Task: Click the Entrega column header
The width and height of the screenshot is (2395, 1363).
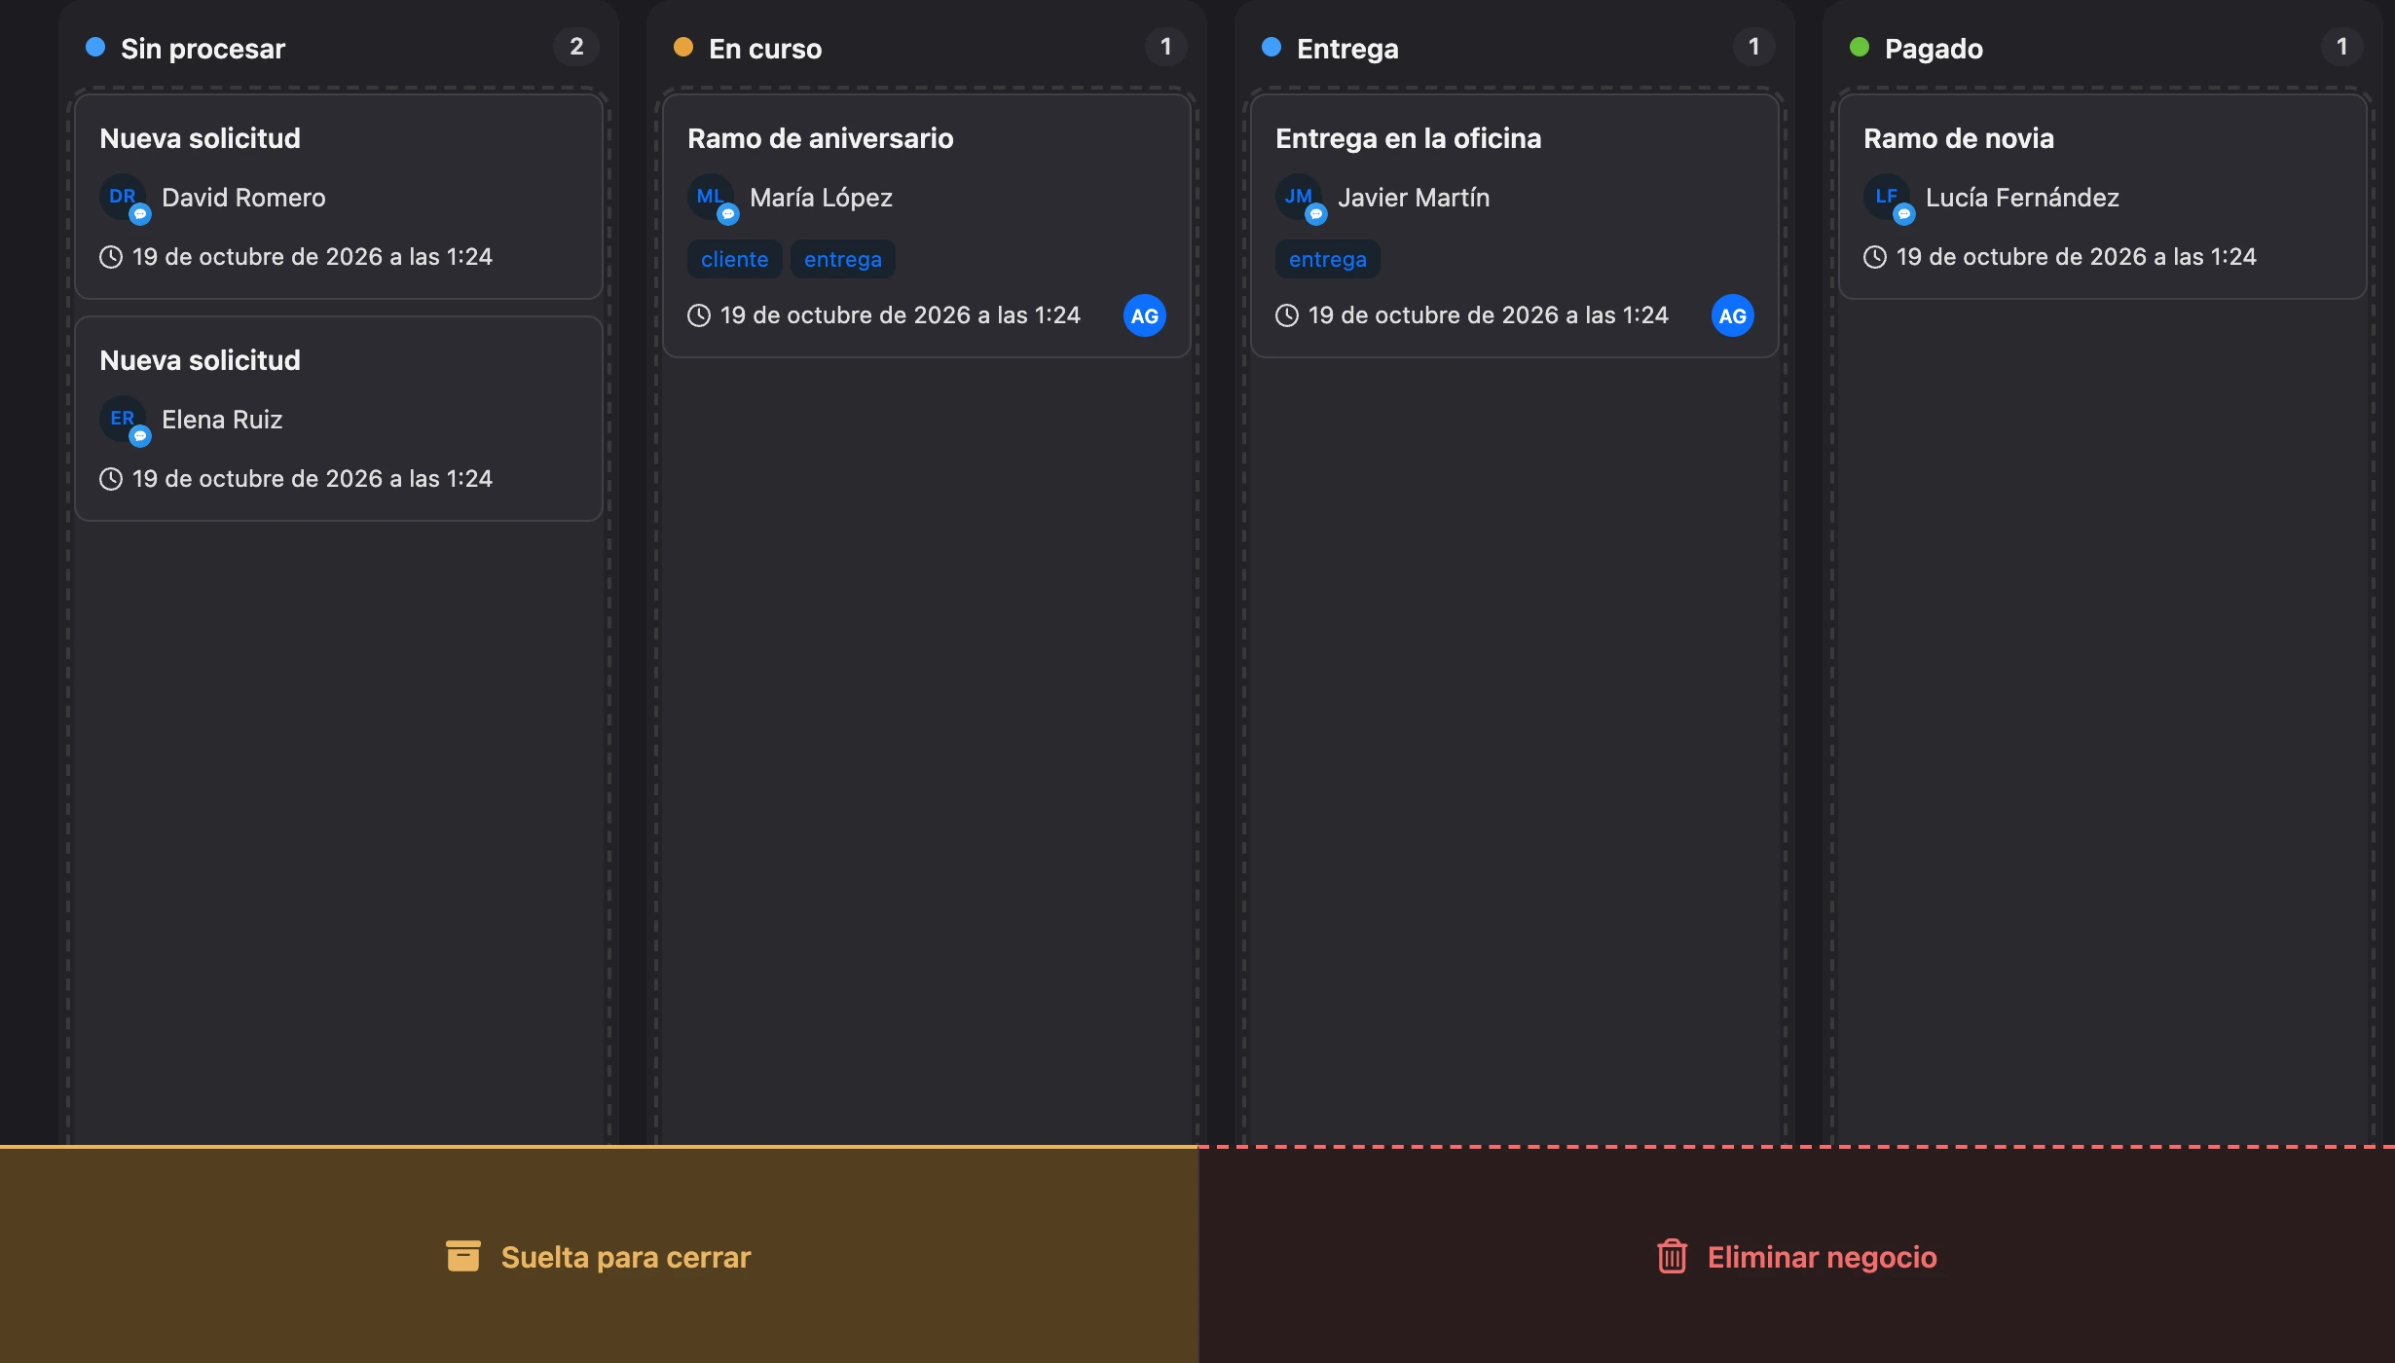Action: (1347, 49)
